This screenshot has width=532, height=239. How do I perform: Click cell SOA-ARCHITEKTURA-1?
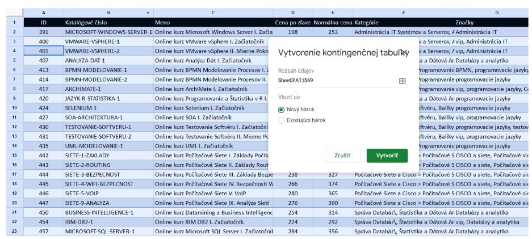[x=108, y=118]
